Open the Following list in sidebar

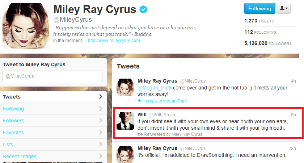53,109
